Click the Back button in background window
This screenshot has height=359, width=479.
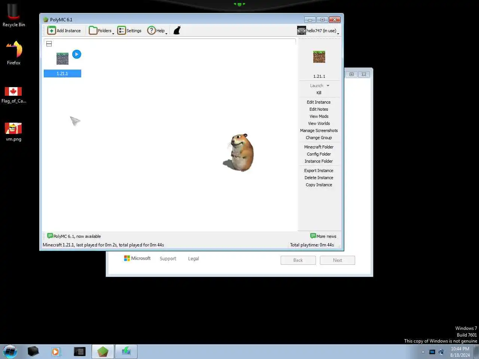[298, 260]
